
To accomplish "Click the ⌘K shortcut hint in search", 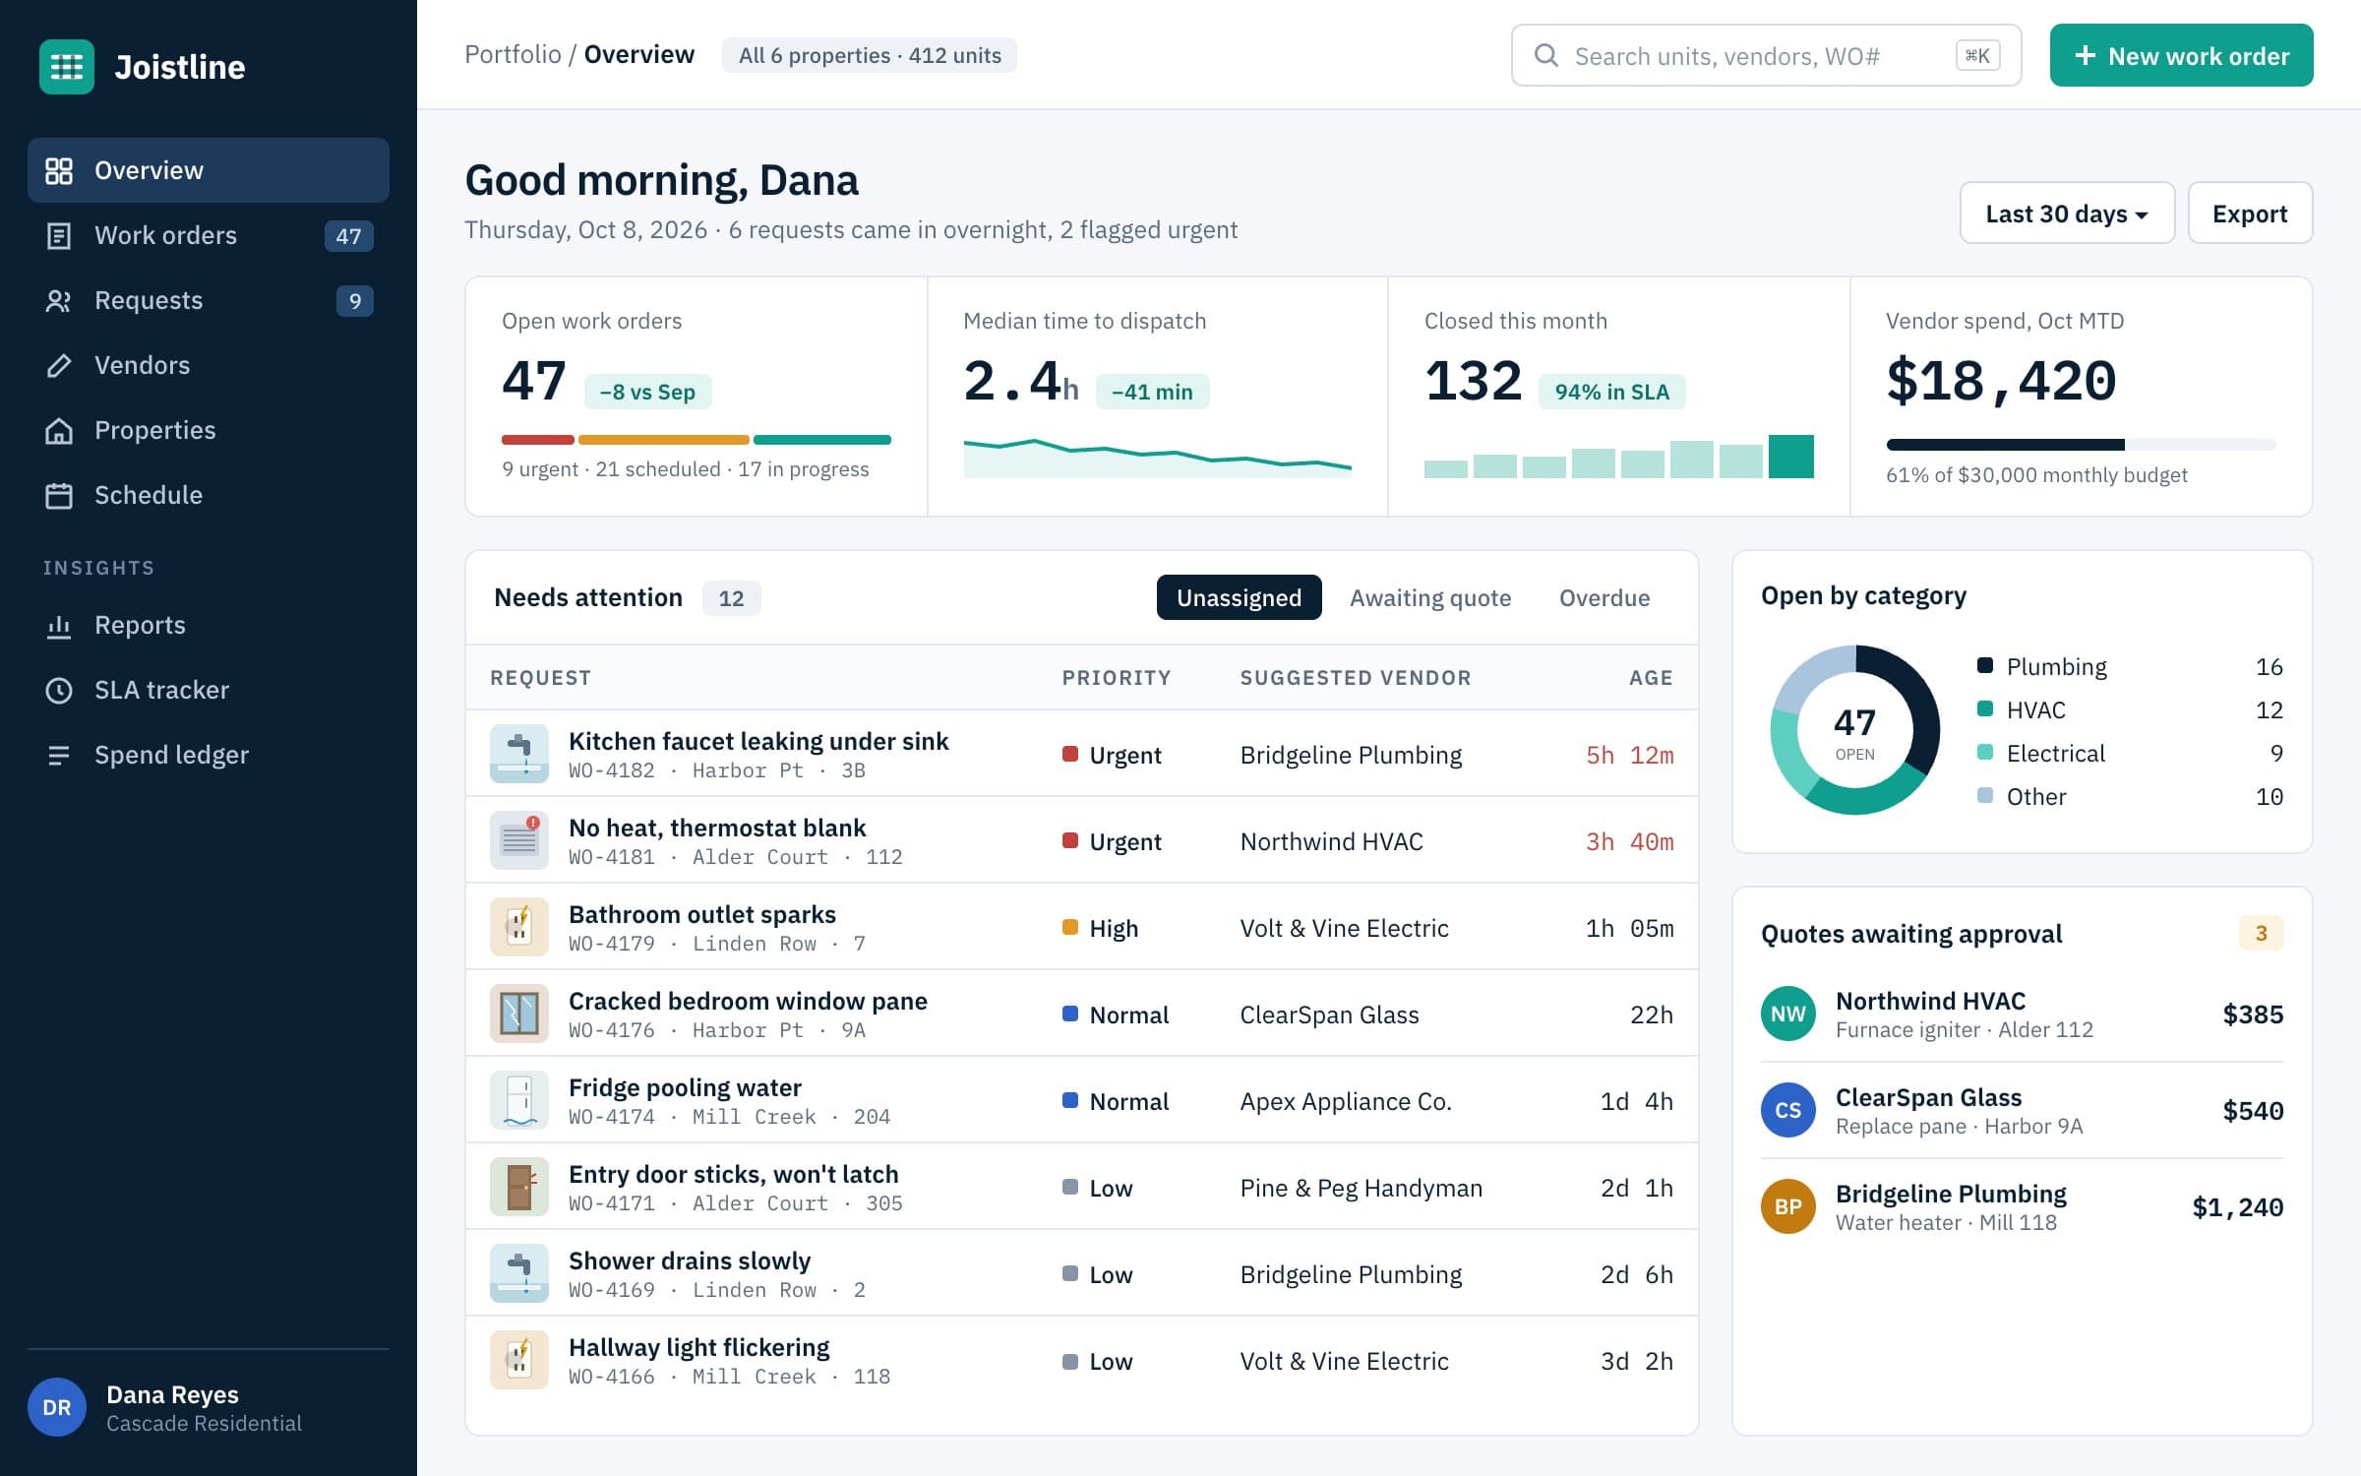I will coord(1978,55).
